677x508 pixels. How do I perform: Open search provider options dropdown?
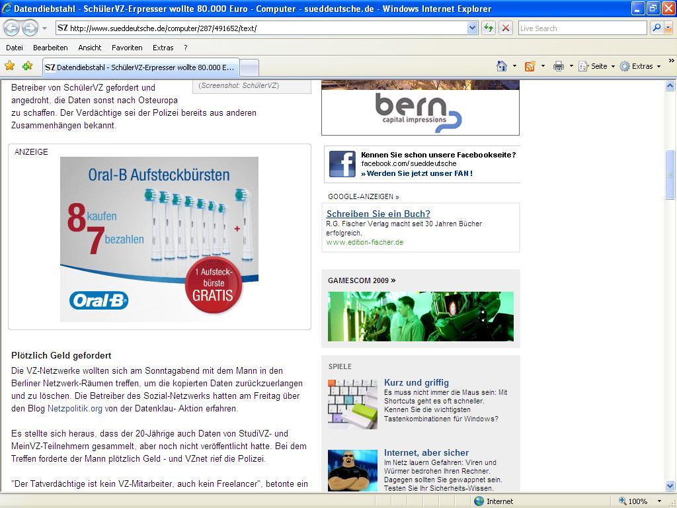click(668, 28)
